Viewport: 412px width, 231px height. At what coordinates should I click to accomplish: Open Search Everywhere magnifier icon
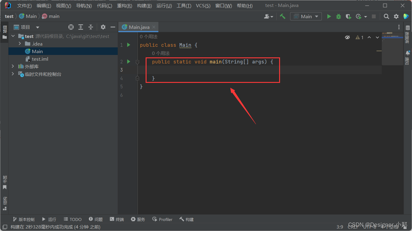click(386, 16)
